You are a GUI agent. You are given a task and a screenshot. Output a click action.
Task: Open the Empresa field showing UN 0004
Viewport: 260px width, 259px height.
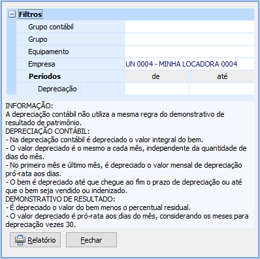[x=189, y=64]
